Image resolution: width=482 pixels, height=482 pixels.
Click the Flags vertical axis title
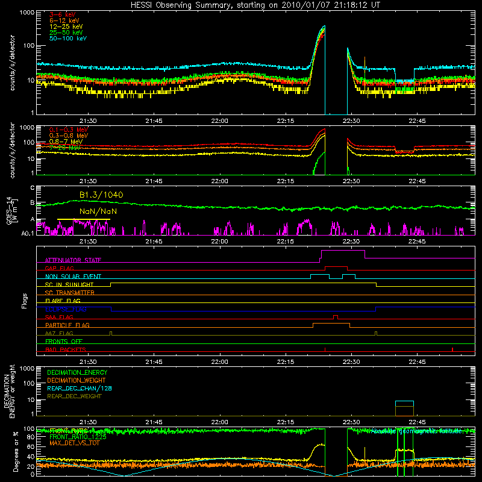(x=25, y=301)
